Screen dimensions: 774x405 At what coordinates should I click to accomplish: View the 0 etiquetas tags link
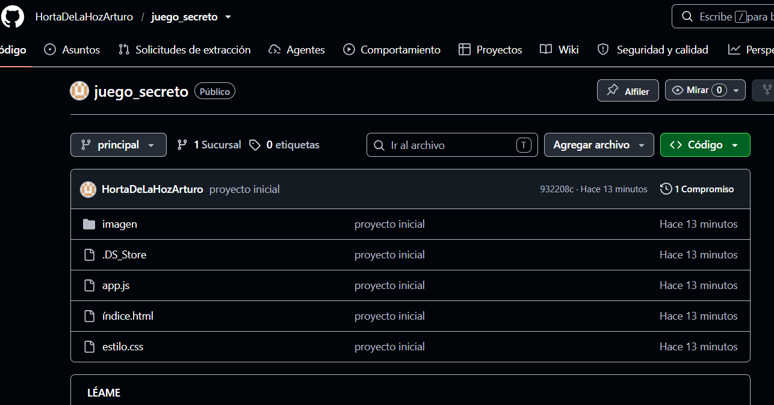coord(285,145)
